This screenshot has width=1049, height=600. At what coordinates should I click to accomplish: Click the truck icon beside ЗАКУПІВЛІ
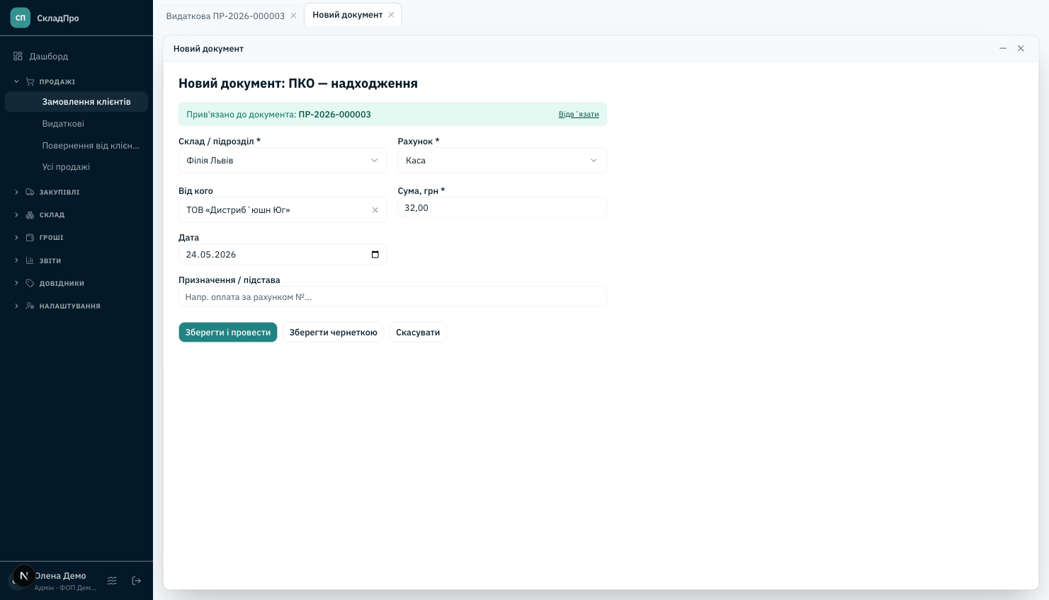[x=30, y=192]
